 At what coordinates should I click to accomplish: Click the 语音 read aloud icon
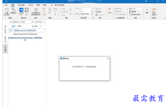[x=147, y=10]
